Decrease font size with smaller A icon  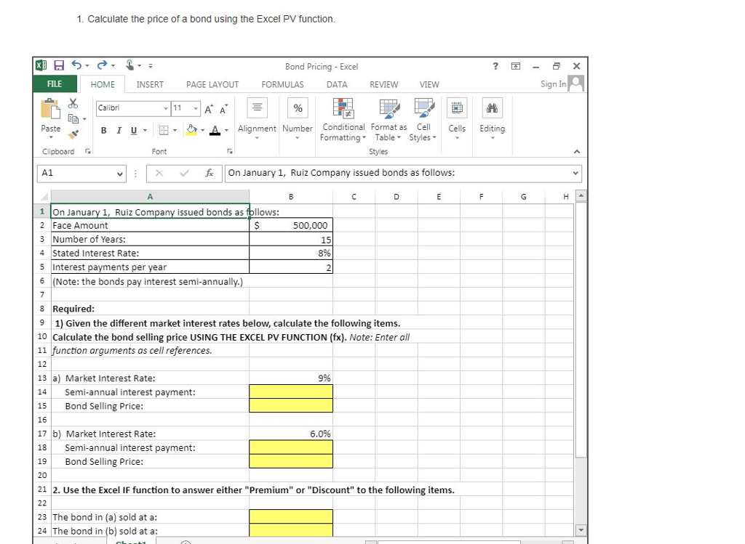223,109
